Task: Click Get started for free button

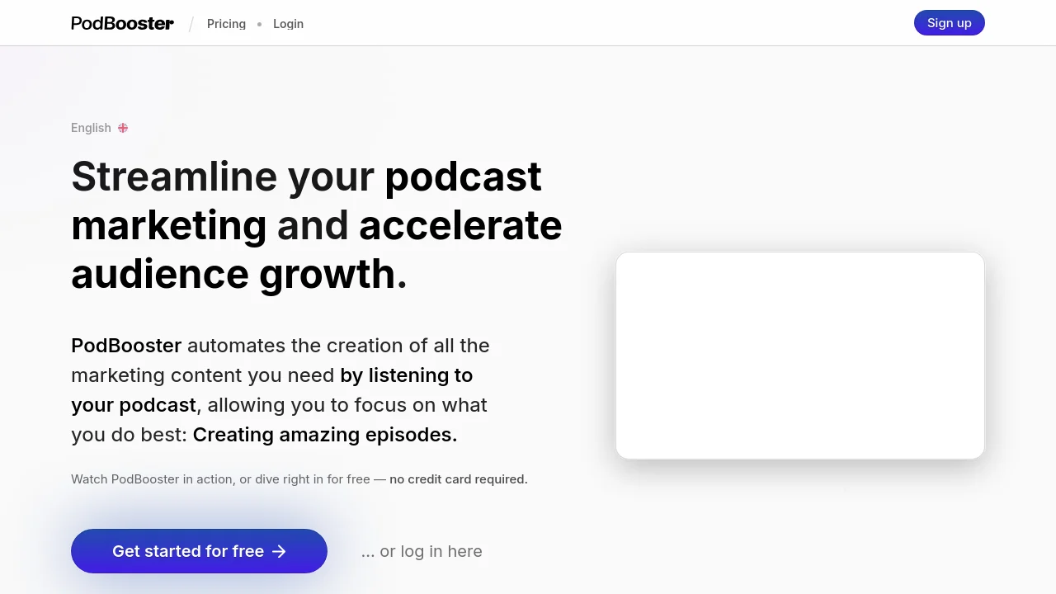Action: [x=199, y=551]
